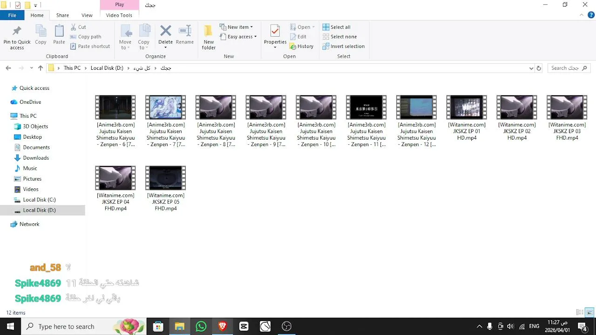Open recent locations dropdown arrow
This screenshot has height=335, width=596.
tap(31, 68)
